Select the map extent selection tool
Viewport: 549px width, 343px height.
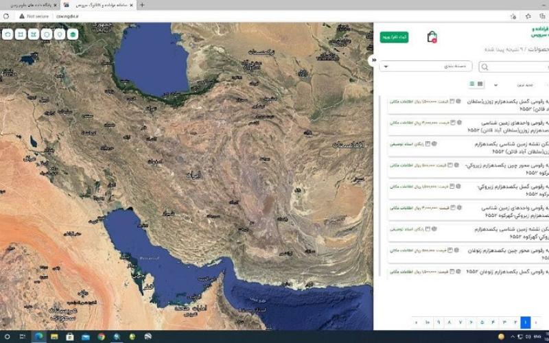34,34
